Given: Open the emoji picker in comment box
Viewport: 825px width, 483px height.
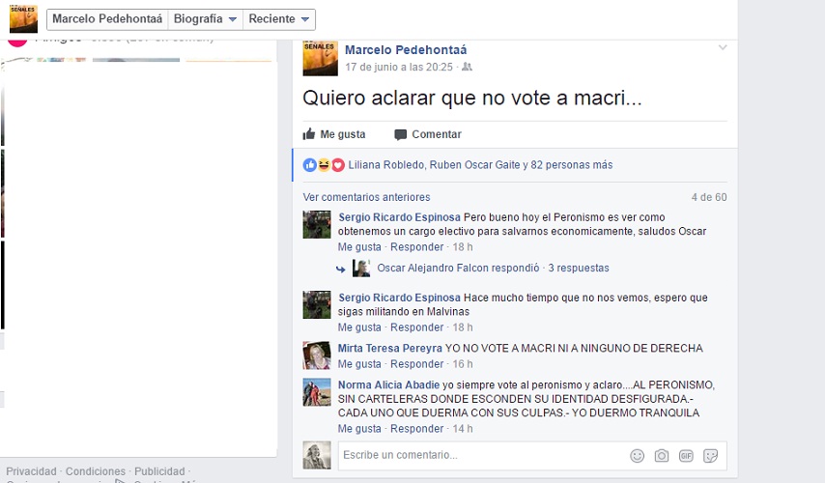Looking at the screenshot, I should click(638, 456).
